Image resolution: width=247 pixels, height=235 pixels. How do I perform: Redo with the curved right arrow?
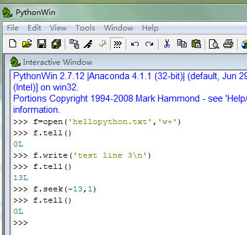point(149,44)
